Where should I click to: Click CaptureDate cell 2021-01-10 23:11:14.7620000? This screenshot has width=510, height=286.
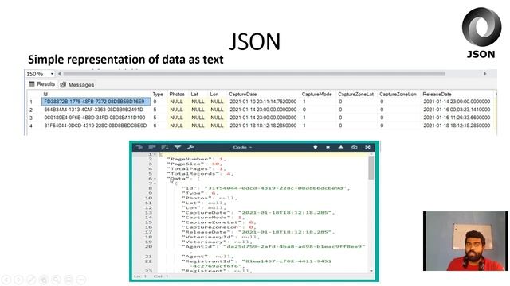(263, 102)
